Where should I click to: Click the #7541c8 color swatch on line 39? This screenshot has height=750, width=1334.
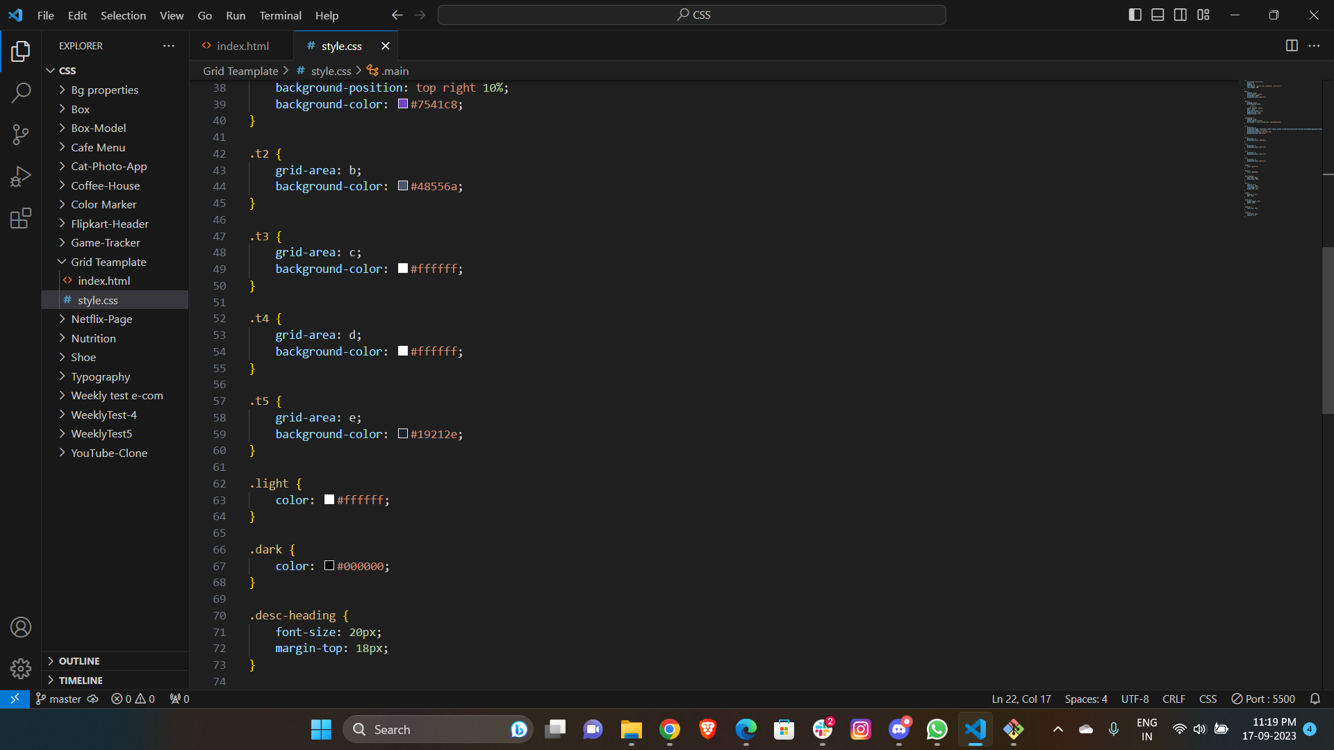pyautogui.click(x=402, y=103)
